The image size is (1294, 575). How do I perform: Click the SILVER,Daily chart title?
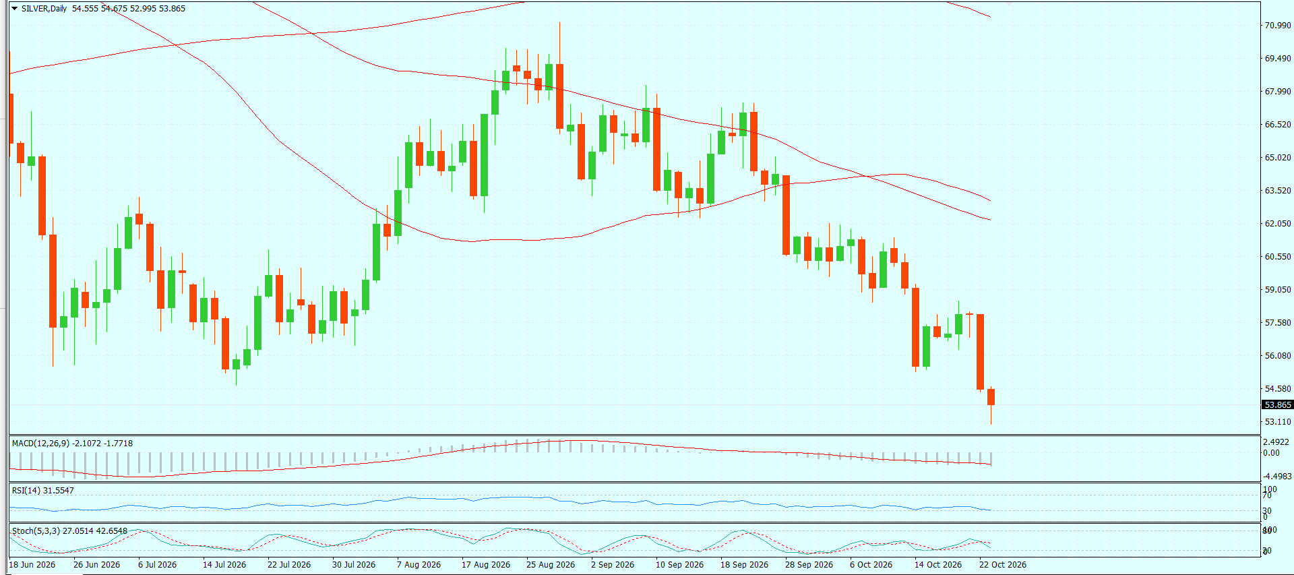coord(44,9)
